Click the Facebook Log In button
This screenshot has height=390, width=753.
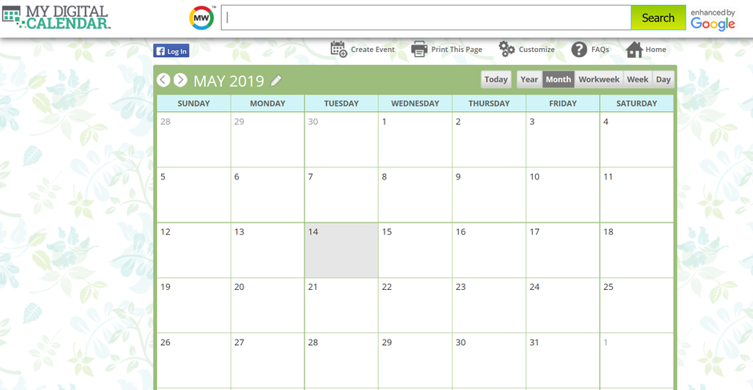point(171,51)
